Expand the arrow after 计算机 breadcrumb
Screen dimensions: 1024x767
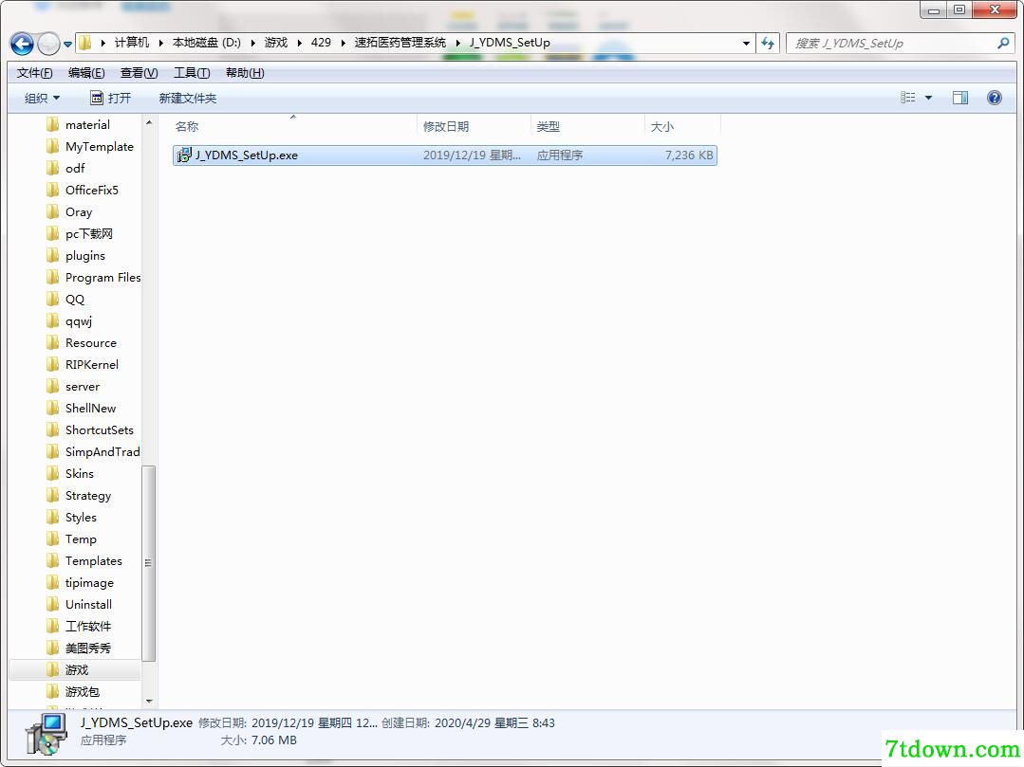click(x=160, y=43)
